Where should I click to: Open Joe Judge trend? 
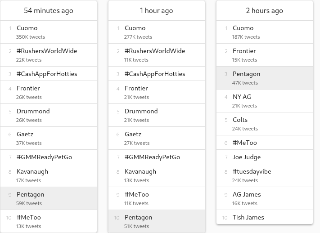(265, 157)
